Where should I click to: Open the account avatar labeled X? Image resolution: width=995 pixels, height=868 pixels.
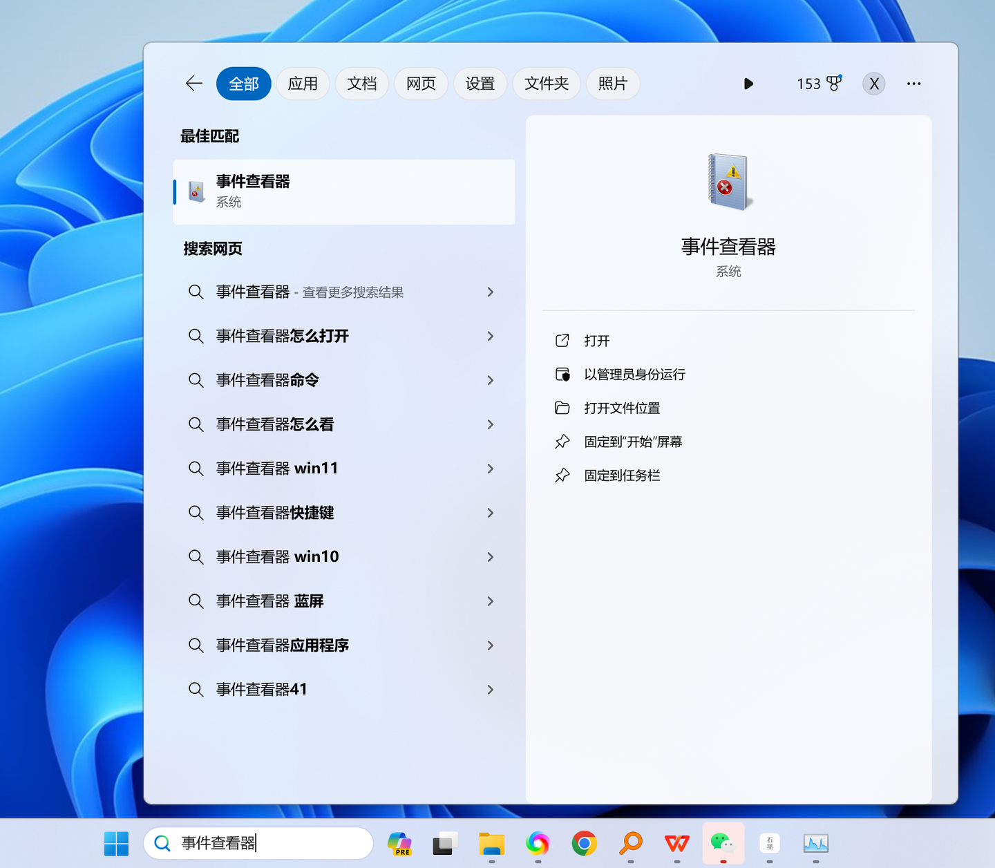pyautogui.click(x=874, y=84)
